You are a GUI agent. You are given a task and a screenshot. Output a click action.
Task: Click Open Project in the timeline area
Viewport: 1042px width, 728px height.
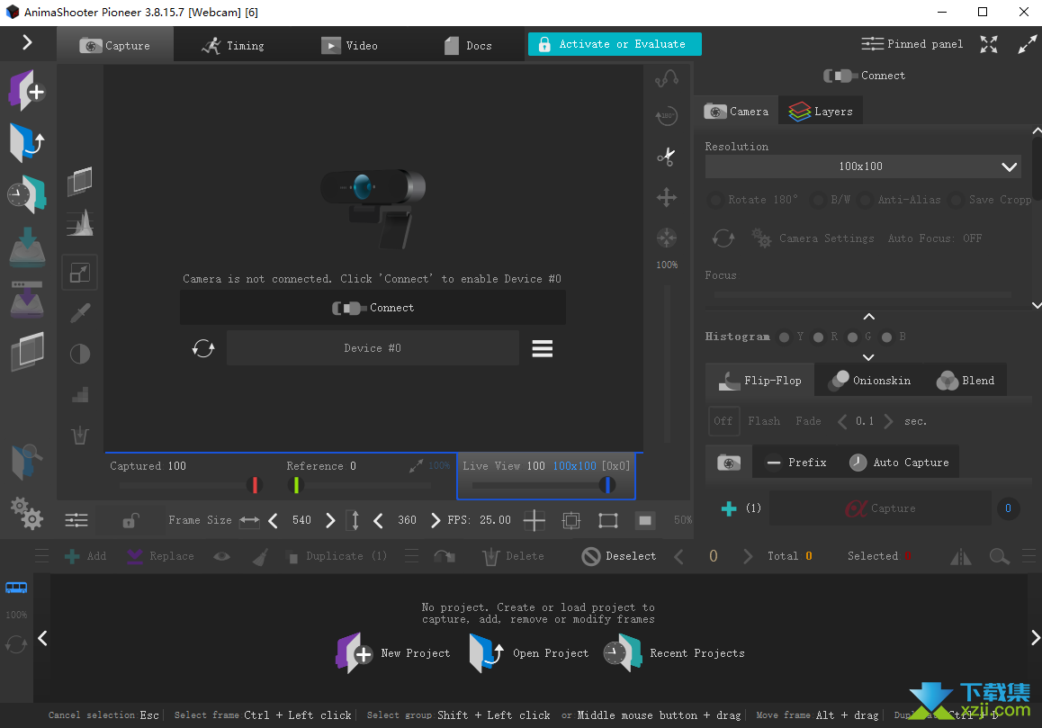pyautogui.click(x=528, y=653)
